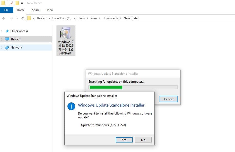Expand the Quick Access Toolbar customize arrow
Viewport: 235px width, 152px height.
22,3
